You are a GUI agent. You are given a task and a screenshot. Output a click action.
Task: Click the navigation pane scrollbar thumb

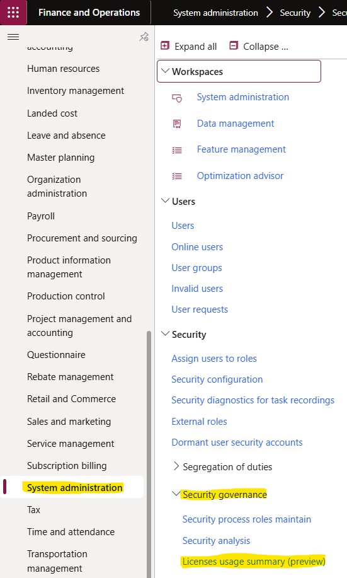pos(149,454)
